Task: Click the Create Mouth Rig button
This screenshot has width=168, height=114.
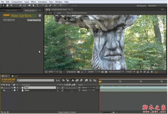Action: 34,20
